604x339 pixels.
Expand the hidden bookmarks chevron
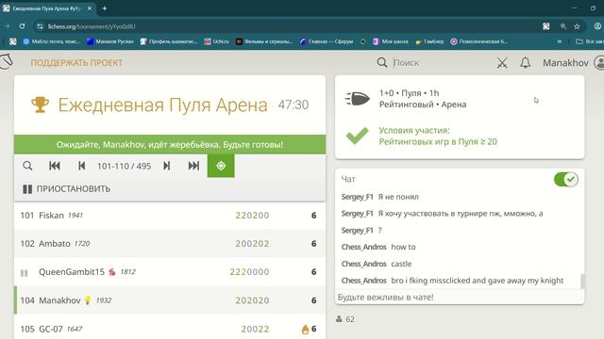[560, 41]
